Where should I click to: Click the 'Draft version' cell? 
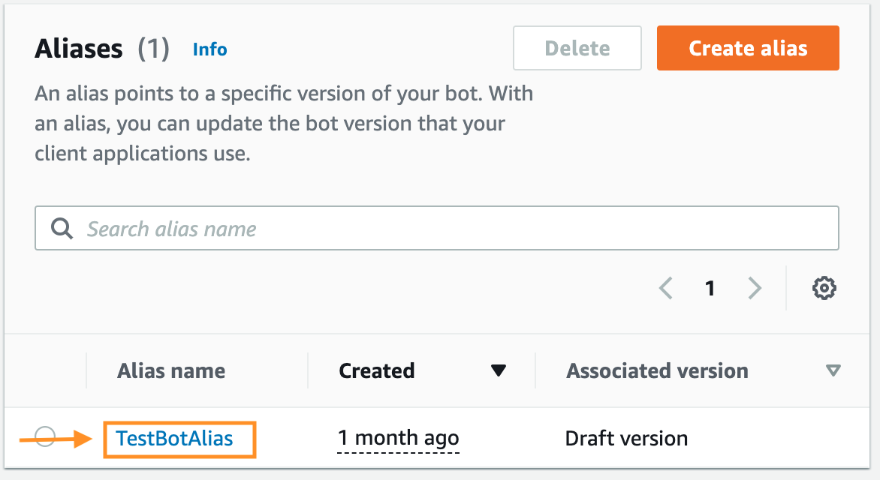click(626, 439)
